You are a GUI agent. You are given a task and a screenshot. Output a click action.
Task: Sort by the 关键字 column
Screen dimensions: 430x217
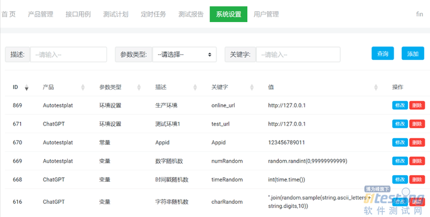coord(252,87)
